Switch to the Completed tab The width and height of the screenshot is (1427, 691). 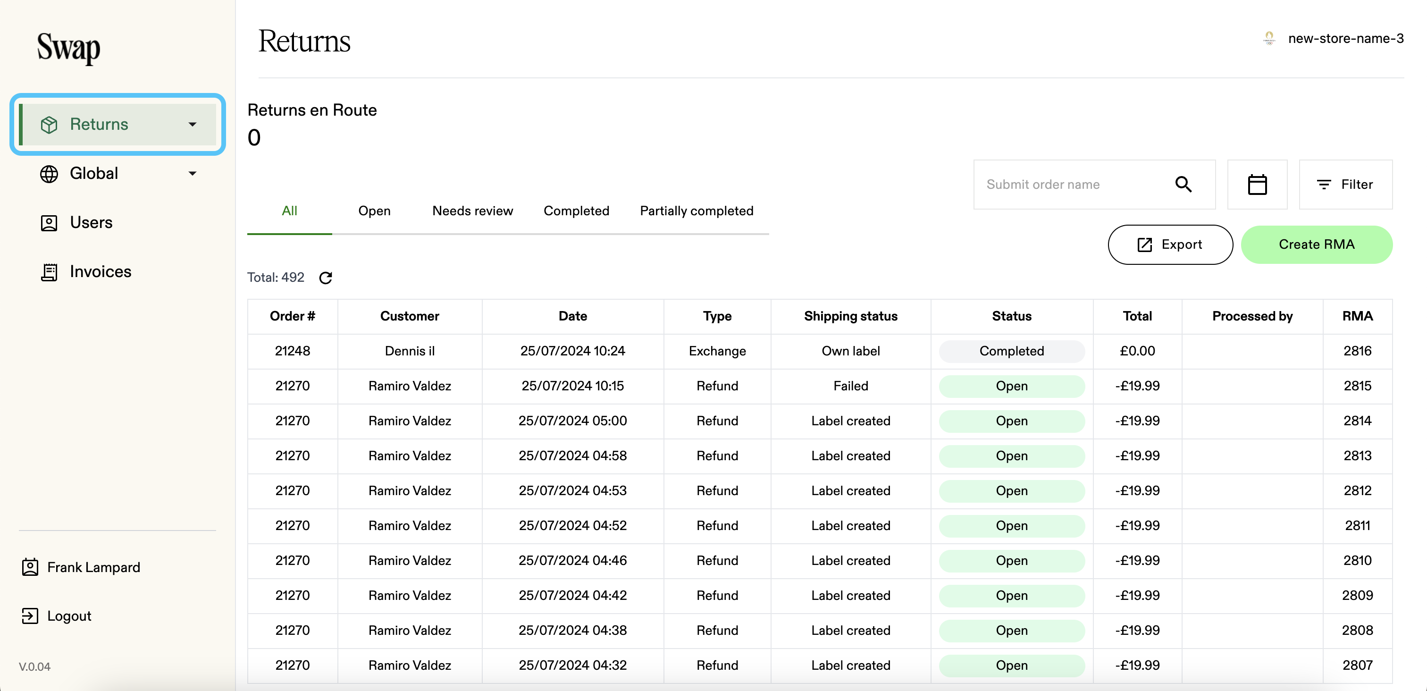tap(576, 211)
